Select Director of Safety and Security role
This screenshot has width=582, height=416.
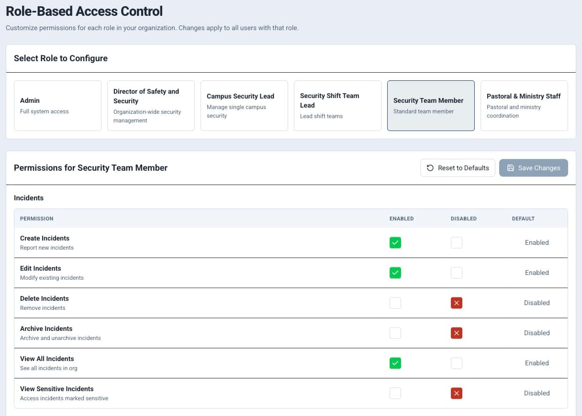pos(151,106)
